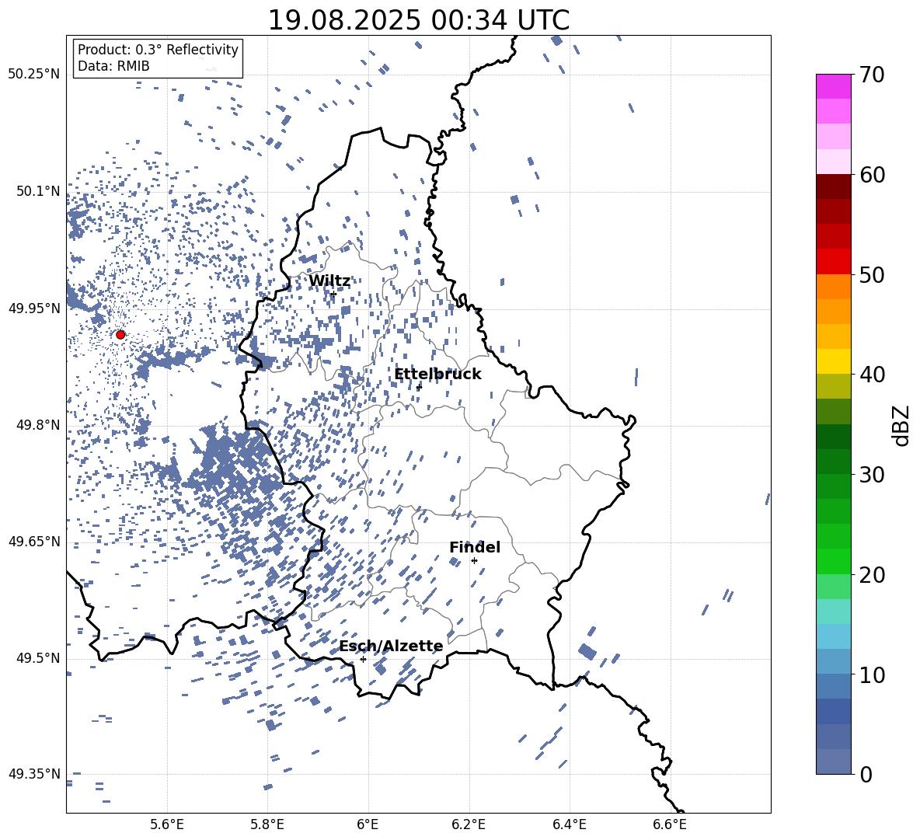Click the Ettelbruck station cross marker
The width and height of the screenshot is (920, 840).
tap(418, 387)
